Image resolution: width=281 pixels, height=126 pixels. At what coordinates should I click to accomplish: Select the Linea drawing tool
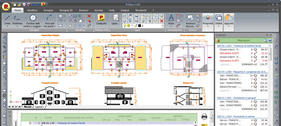[x=7, y=21]
